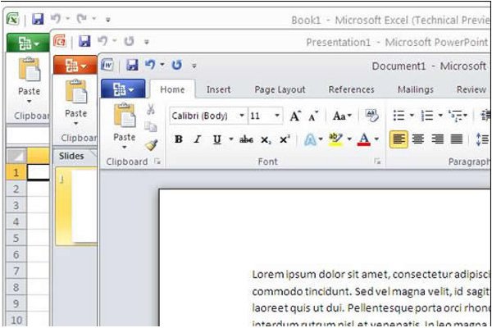The width and height of the screenshot is (492, 328).
Task: Switch to the Insert tab
Action: pyautogui.click(x=218, y=89)
